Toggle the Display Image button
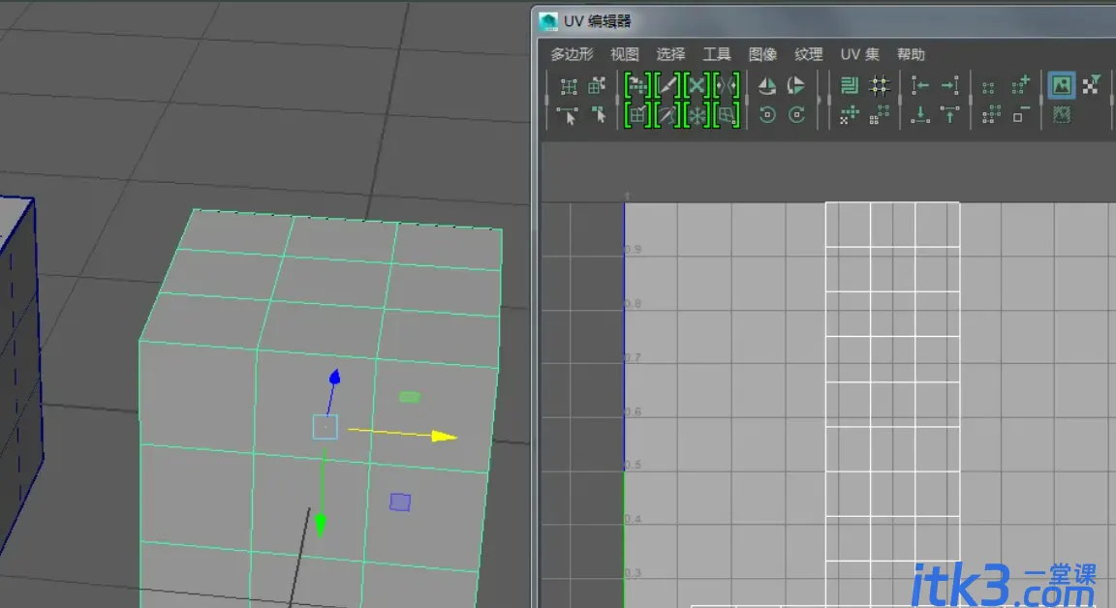 pyautogui.click(x=1061, y=85)
